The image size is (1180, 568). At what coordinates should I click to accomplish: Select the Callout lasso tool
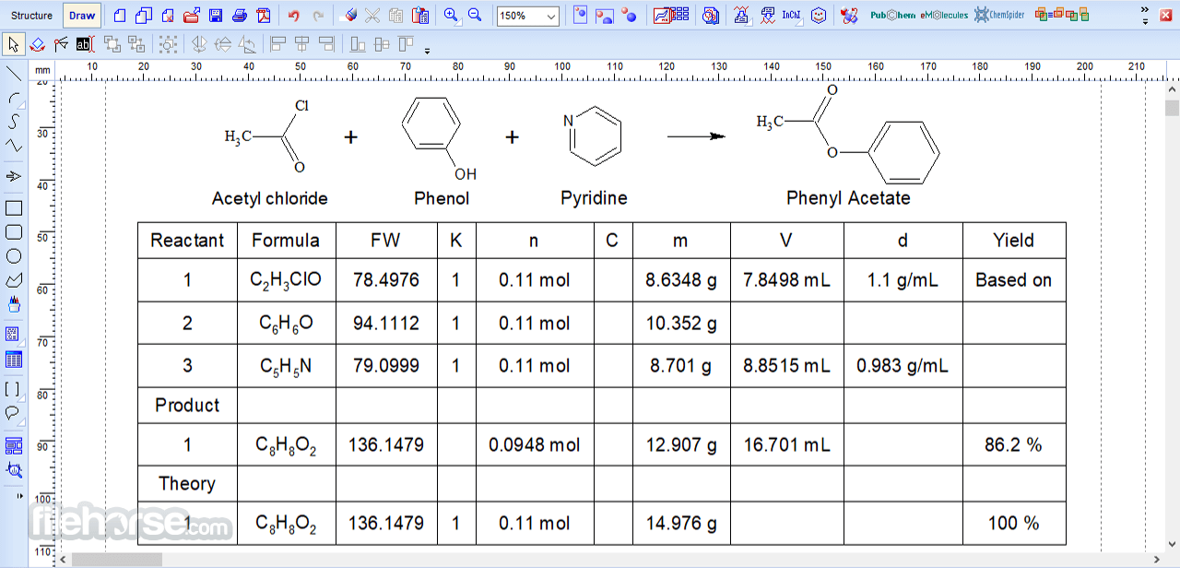14,413
